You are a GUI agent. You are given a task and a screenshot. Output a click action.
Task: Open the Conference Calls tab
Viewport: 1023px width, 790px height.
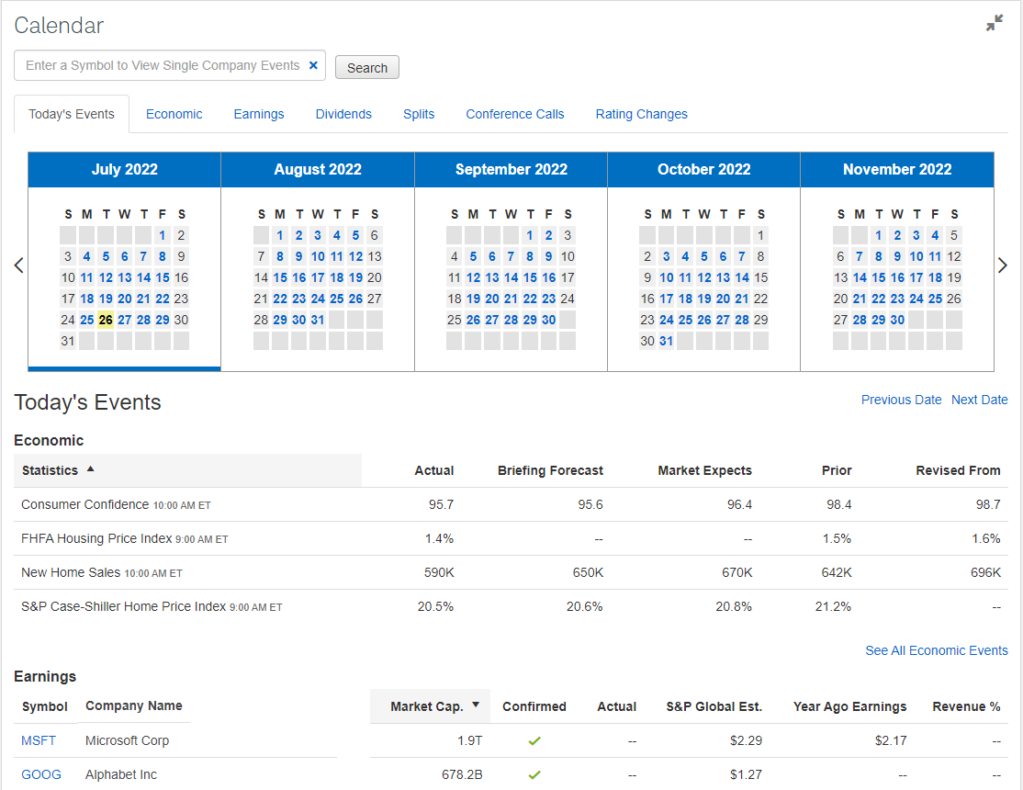click(x=515, y=114)
